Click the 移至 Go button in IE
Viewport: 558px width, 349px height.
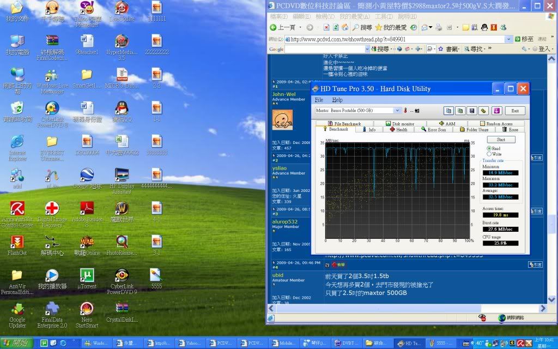click(x=524, y=39)
